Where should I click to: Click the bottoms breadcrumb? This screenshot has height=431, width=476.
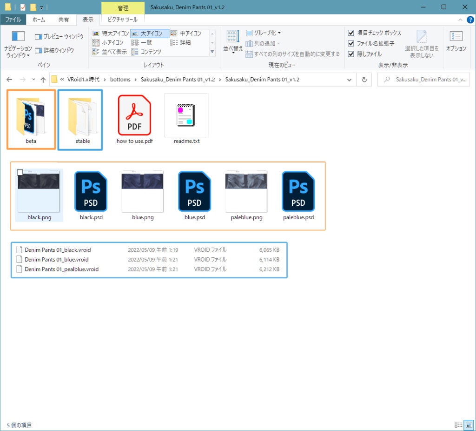[120, 79]
